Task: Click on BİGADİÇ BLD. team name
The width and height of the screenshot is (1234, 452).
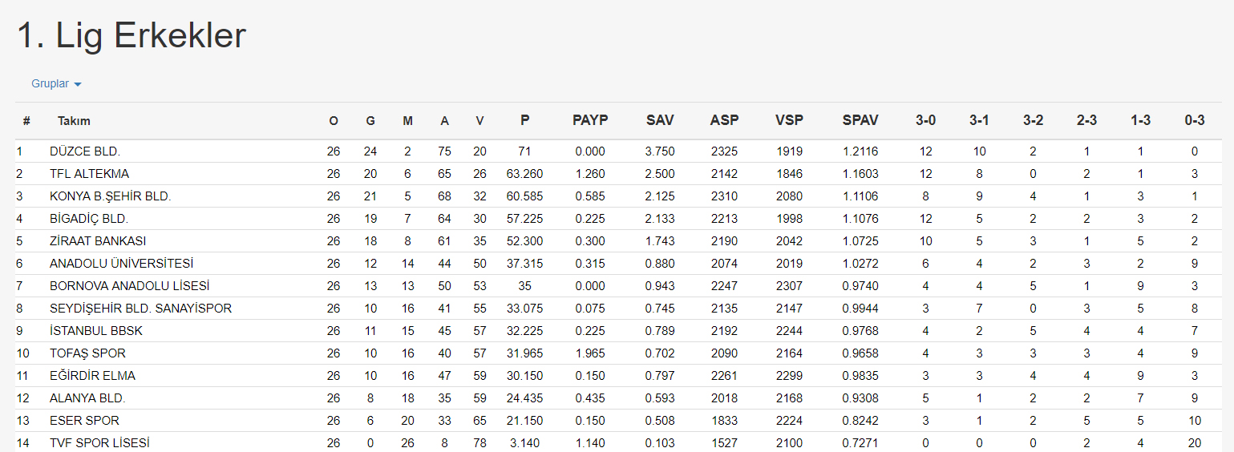Action: [89, 219]
